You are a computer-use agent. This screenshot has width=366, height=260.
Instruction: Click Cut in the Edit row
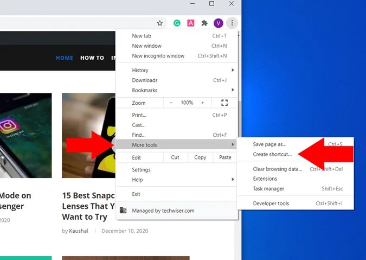coord(175,157)
